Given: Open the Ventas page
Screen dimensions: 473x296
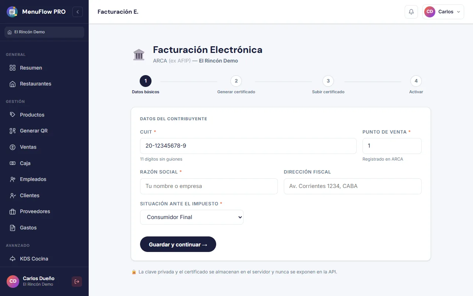Looking at the screenshot, I should (44, 147).
